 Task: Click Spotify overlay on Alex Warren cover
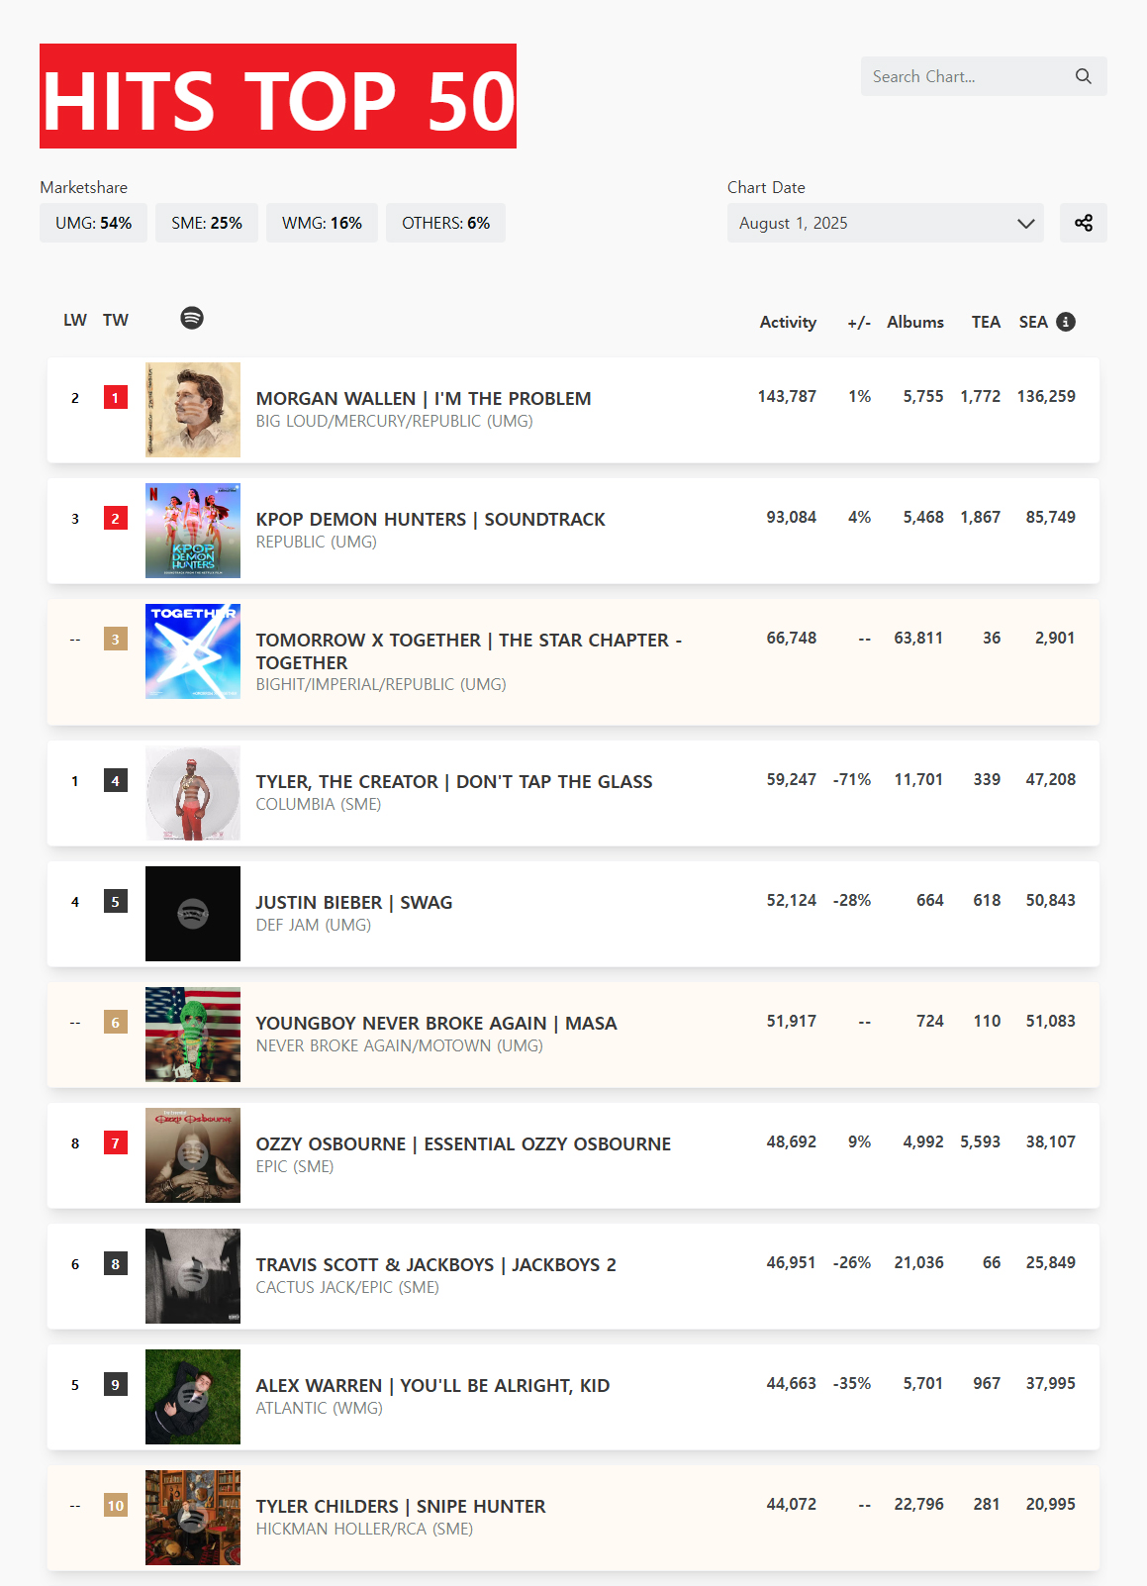point(193,1397)
